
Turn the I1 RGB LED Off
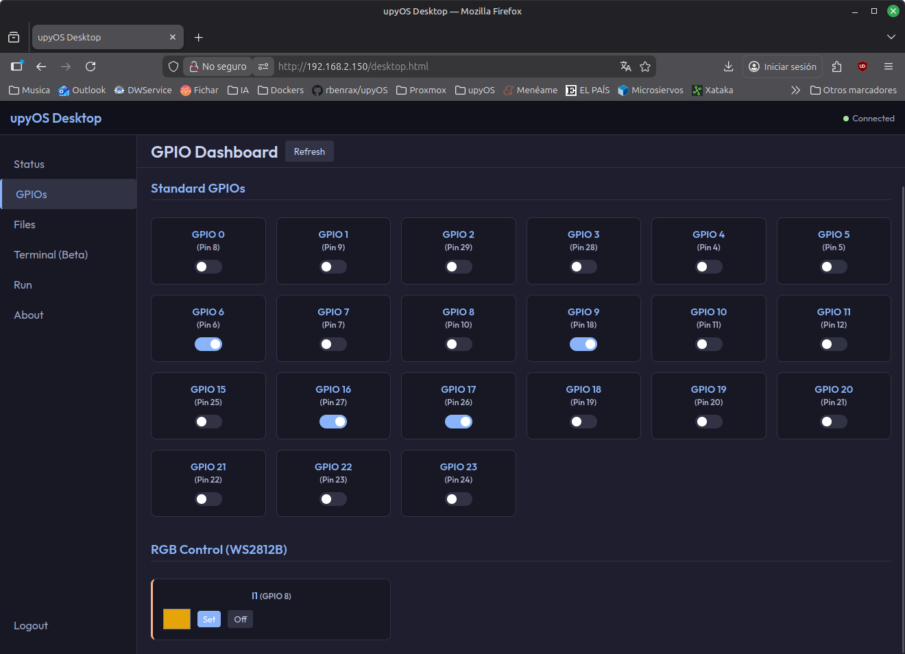(x=240, y=619)
